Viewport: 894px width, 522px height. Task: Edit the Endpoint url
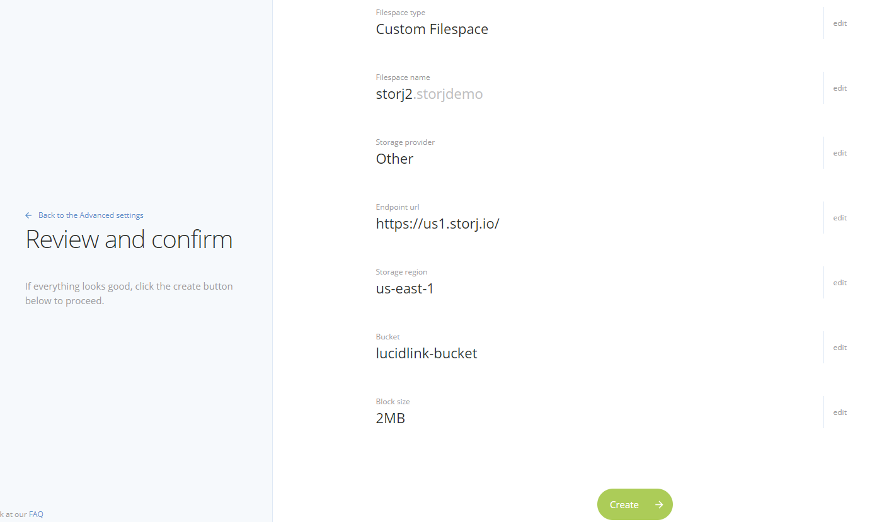(840, 218)
